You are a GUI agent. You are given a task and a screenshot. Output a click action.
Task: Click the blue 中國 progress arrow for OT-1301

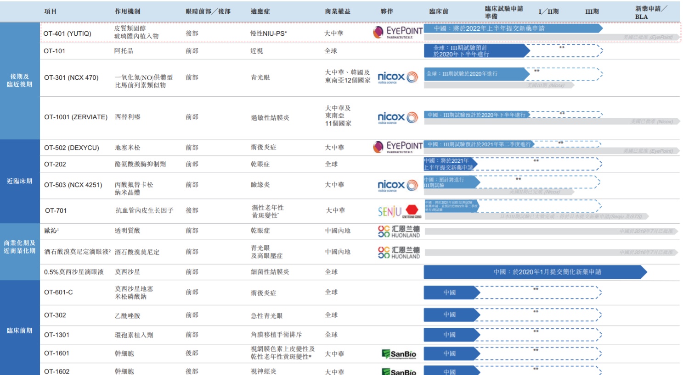coord(451,335)
